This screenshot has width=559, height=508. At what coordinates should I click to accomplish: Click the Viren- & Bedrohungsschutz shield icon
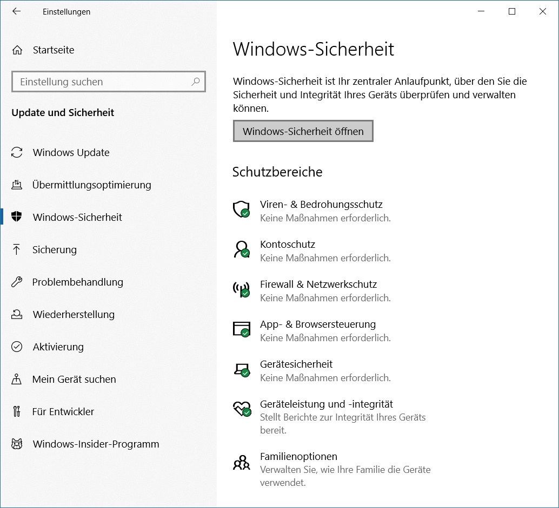241,209
